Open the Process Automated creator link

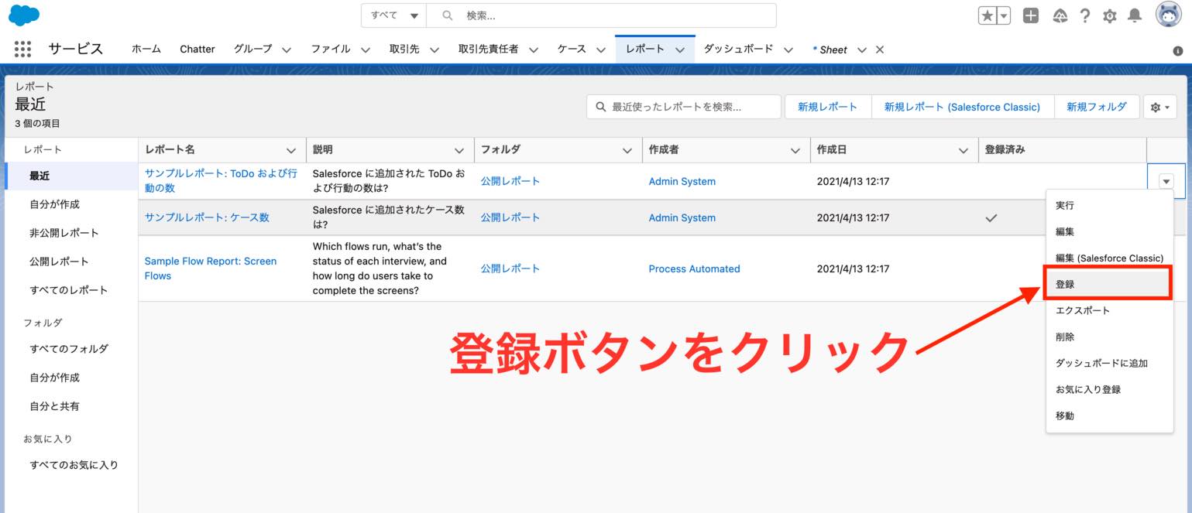[695, 268]
